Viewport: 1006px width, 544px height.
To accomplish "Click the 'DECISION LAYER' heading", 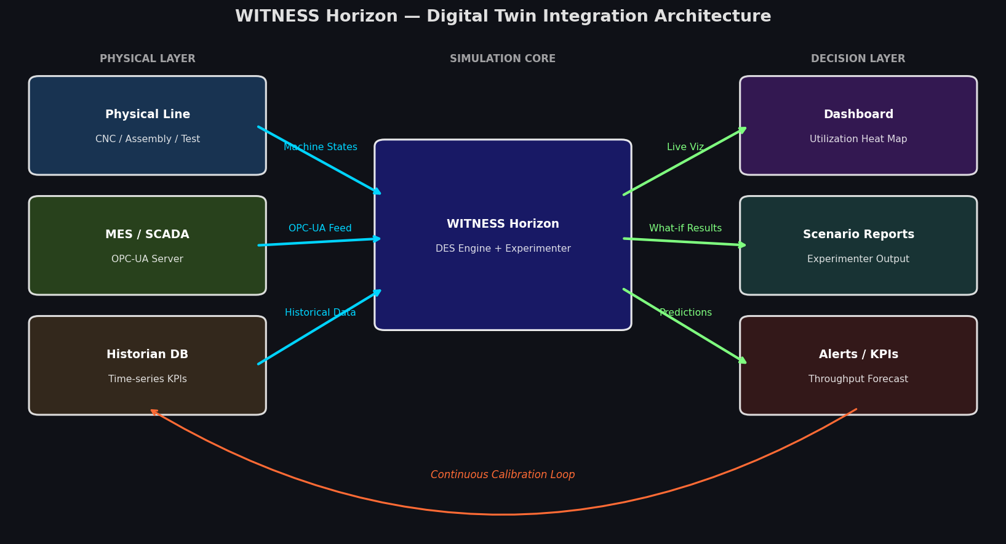I will pyautogui.click(x=858, y=59).
